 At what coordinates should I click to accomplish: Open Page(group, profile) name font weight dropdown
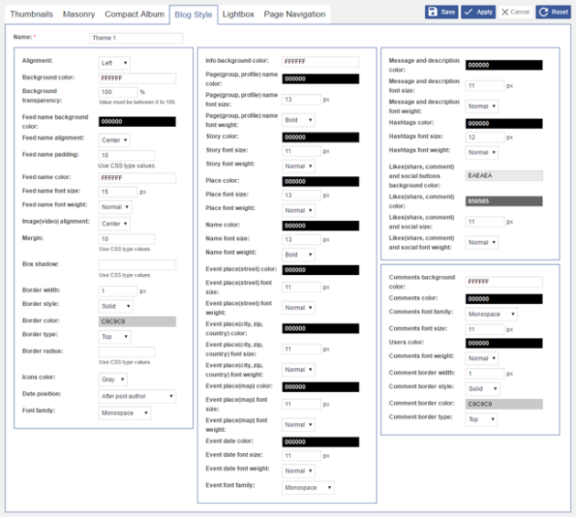[298, 120]
